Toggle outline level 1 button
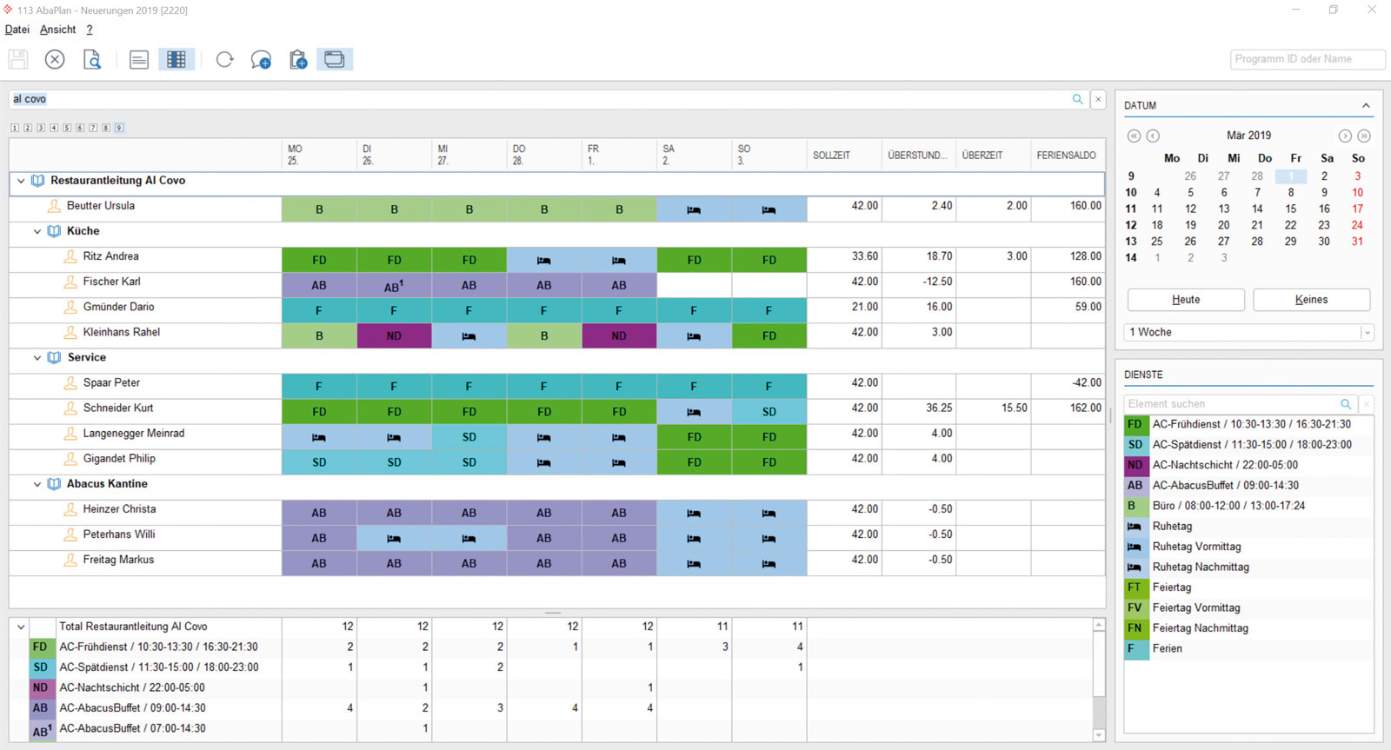The height and width of the screenshot is (750, 1391). tap(15, 128)
